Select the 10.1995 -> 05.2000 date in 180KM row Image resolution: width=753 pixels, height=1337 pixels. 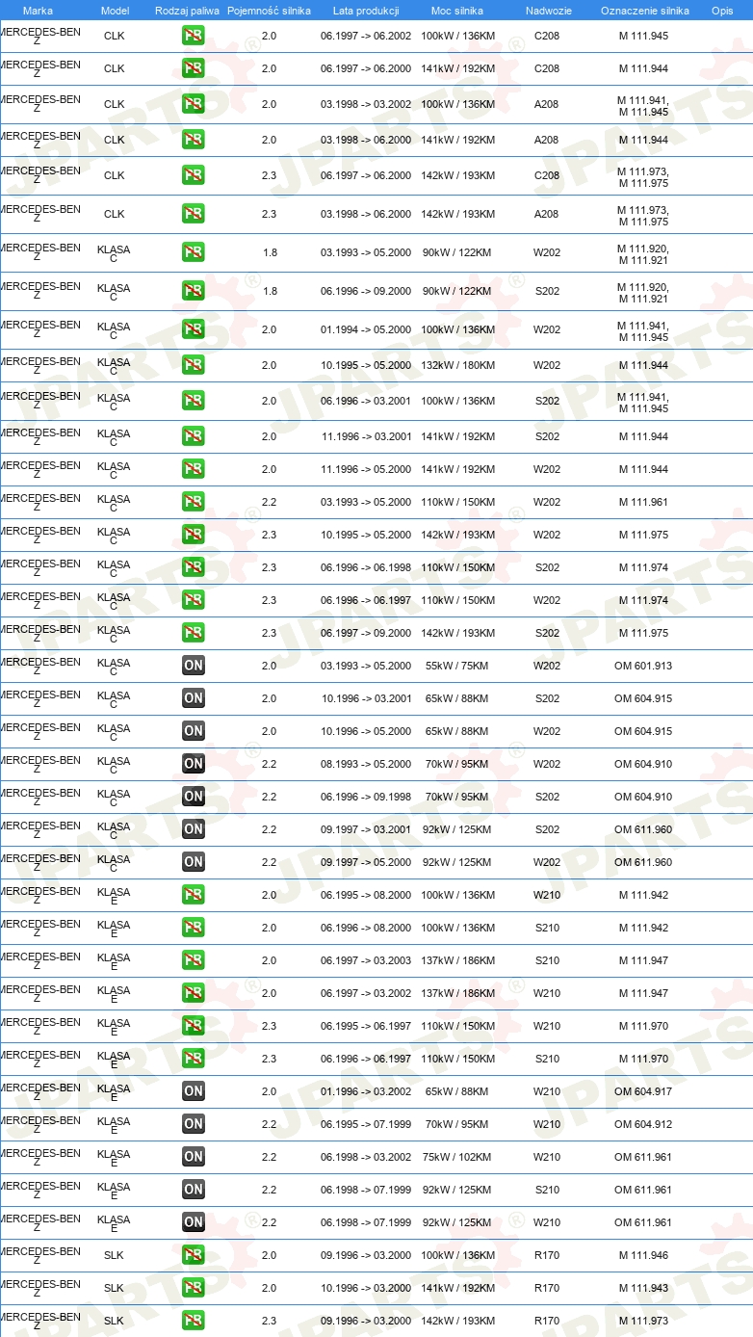coord(366,365)
